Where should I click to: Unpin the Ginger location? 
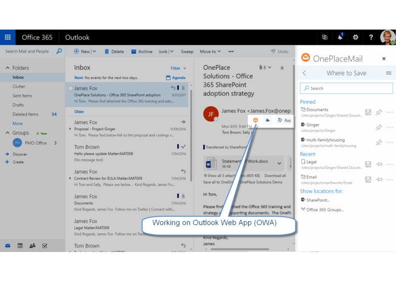coord(378,127)
